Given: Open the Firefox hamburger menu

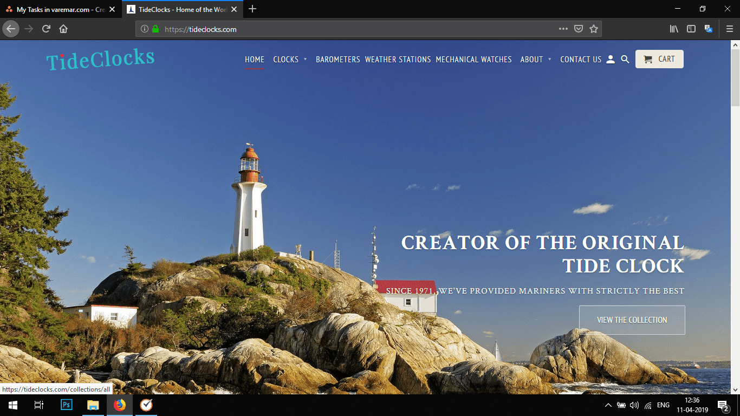Looking at the screenshot, I should 730,29.
